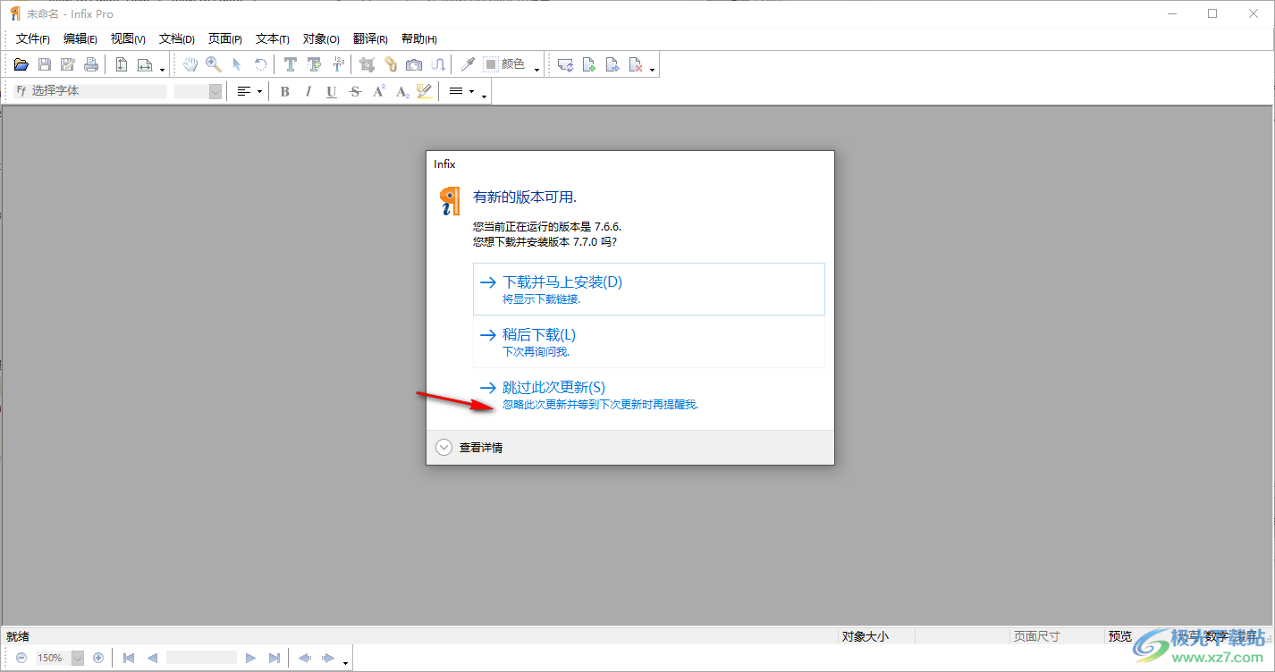
Task: Select the Hand pan tool
Action: [190, 64]
